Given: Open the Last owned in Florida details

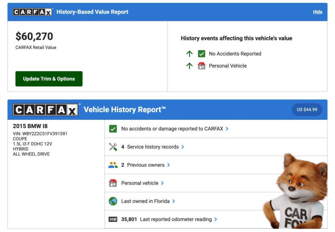Looking at the screenshot, I should tap(148, 201).
